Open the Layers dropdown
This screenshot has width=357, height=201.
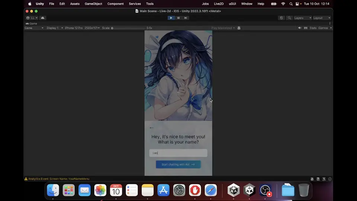coord(302,18)
